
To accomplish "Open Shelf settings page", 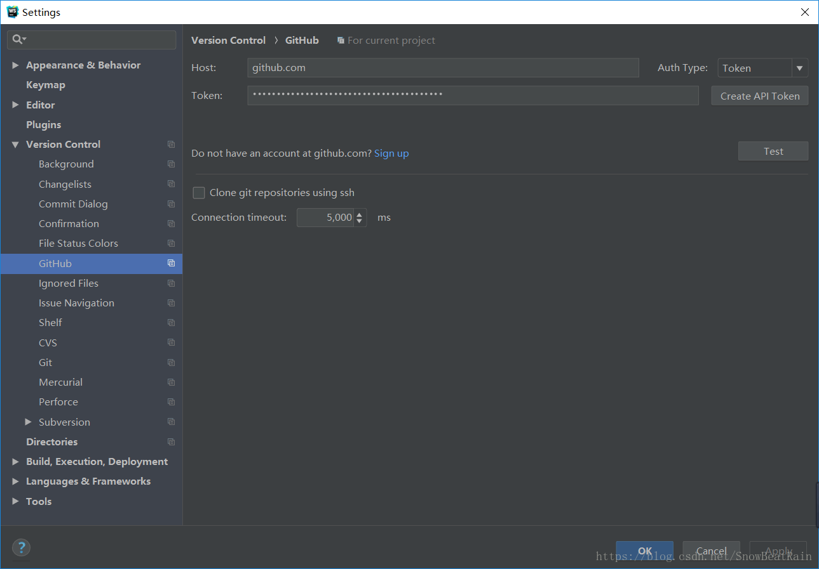I will click(50, 323).
